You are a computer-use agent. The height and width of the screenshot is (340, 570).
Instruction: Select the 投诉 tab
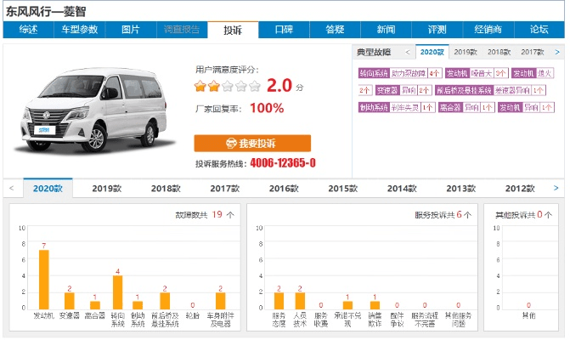point(233,30)
